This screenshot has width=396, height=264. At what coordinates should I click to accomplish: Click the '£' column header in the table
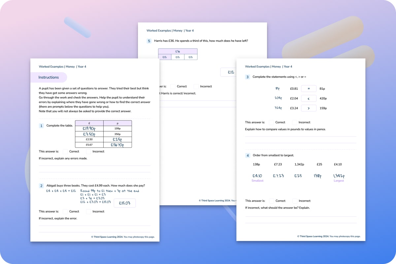(89, 123)
